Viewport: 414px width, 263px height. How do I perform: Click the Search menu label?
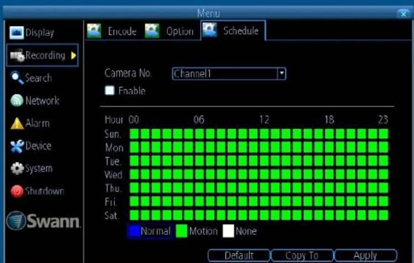click(x=38, y=78)
